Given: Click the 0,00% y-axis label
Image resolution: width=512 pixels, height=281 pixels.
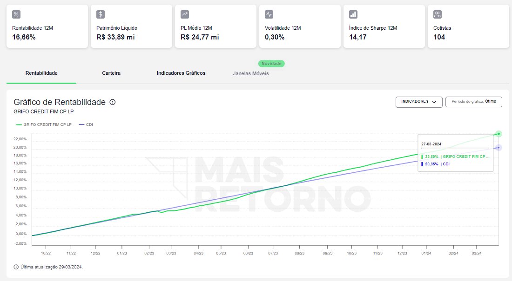Looking at the screenshot, I should (x=21, y=234).
